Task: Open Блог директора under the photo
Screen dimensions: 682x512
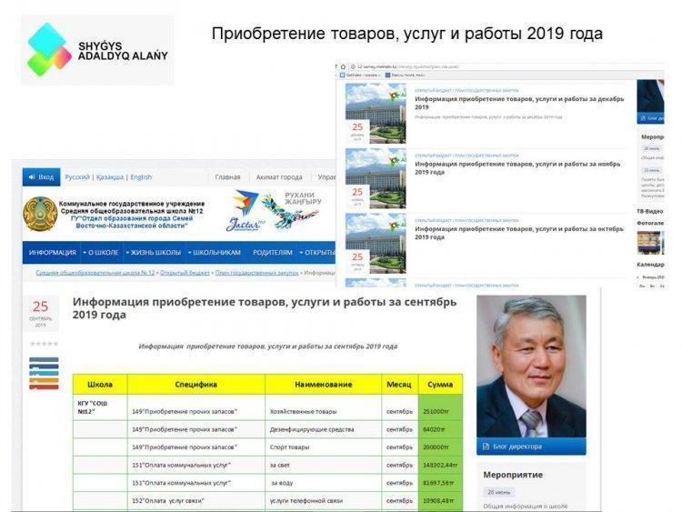Action: (x=515, y=447)
